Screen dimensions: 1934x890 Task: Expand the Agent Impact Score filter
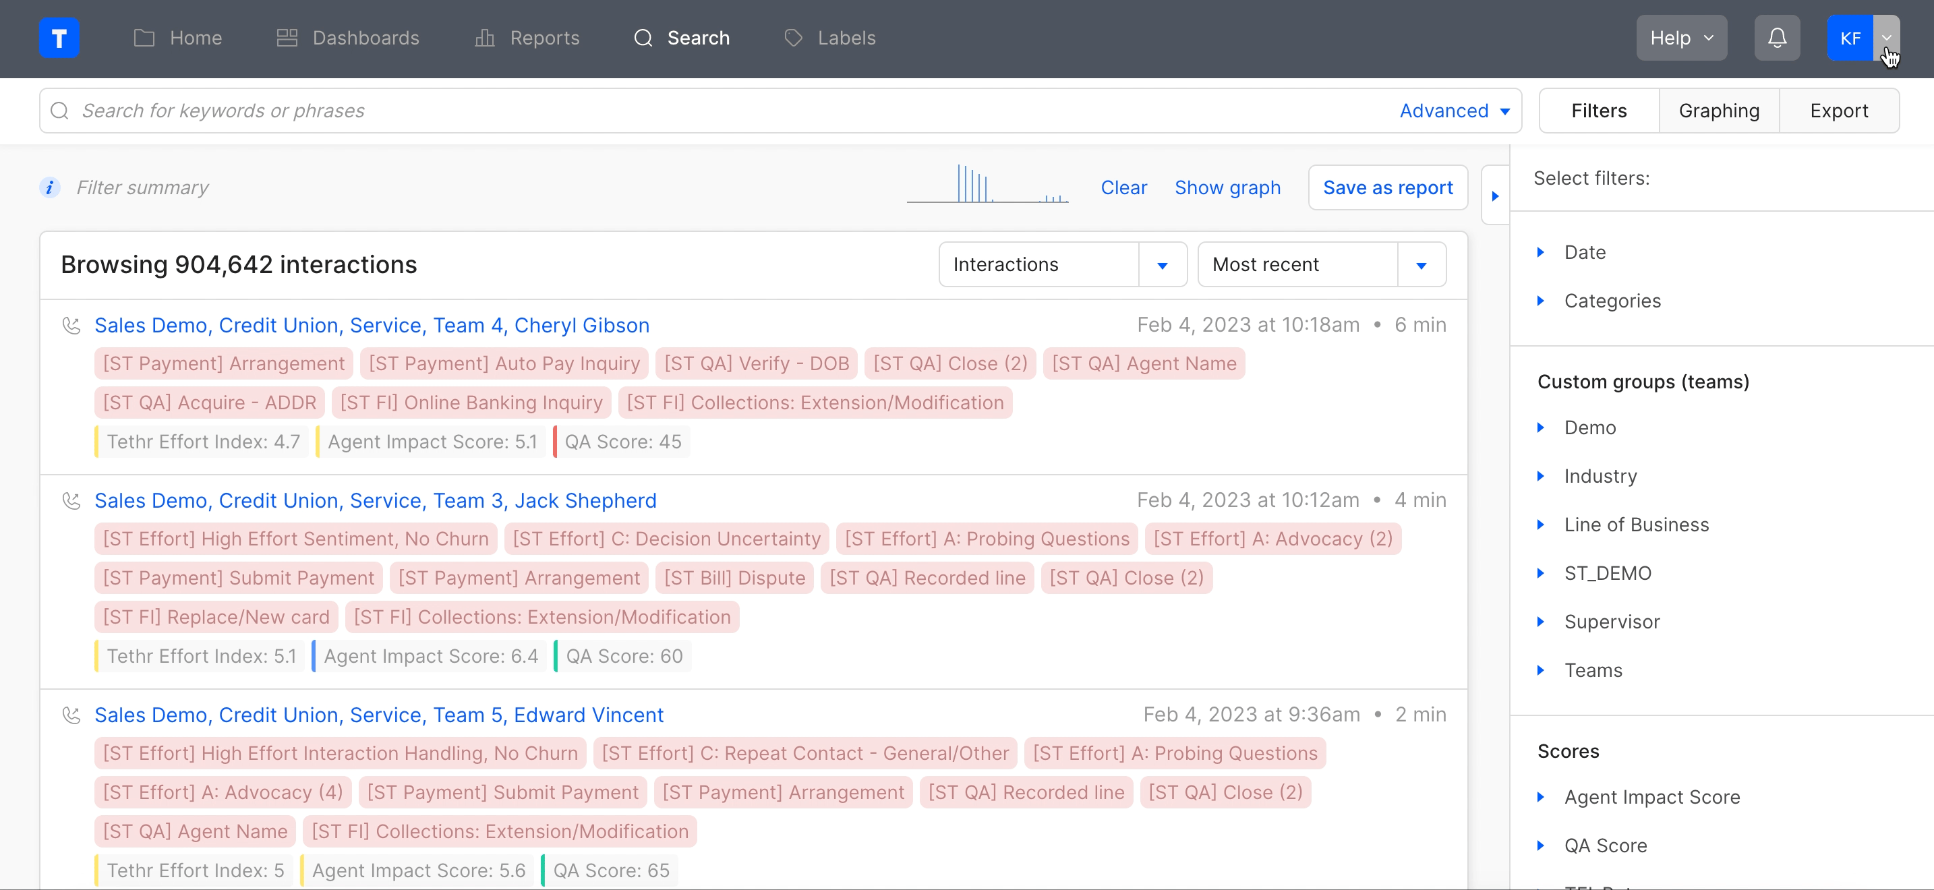[x=1651, y=797]
